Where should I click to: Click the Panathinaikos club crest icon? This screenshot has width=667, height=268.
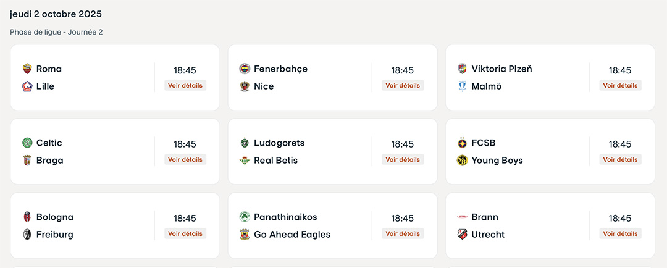pos(245,217)
